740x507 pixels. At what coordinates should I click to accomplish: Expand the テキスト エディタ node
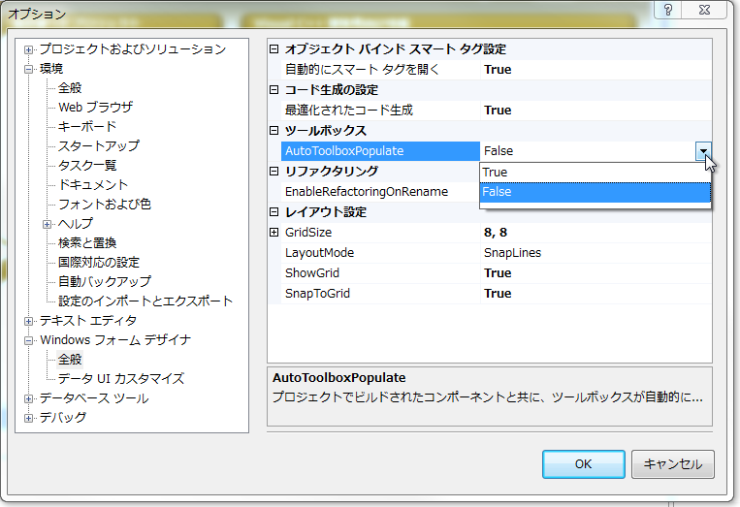[x=29, y=321]
